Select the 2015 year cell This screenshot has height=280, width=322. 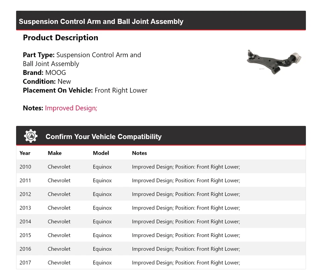[x=25, y=235]
